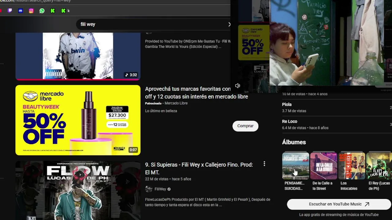Open the Instagram bookmark icon
Image resolution: width=392 pixels, height=220 pixels.
point(31,11)
